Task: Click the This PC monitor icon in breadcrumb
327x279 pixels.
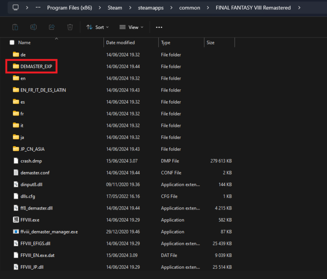Action: [x=16, y=8]
